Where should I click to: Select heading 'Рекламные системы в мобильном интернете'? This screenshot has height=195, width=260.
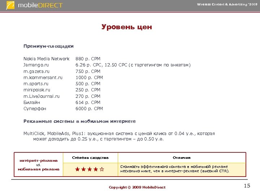(x=79, y=121)
